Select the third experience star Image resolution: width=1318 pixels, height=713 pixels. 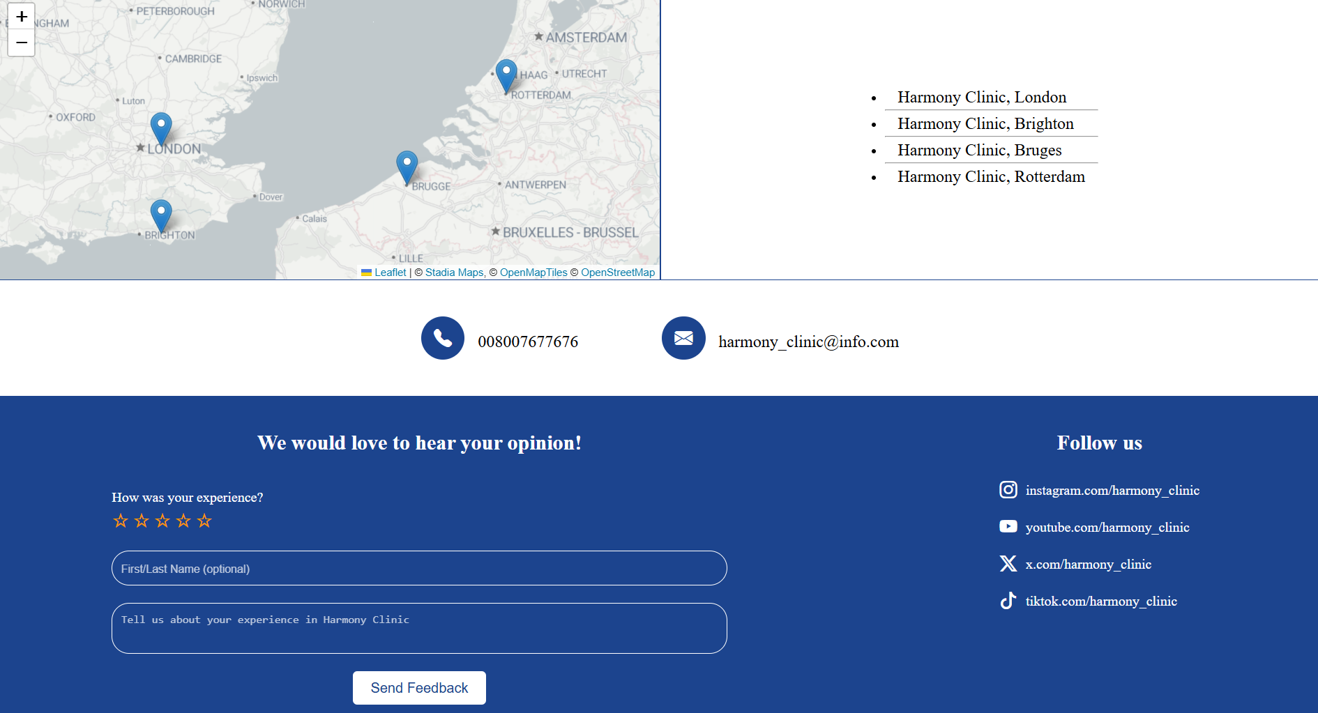click(x=162, y=521)
